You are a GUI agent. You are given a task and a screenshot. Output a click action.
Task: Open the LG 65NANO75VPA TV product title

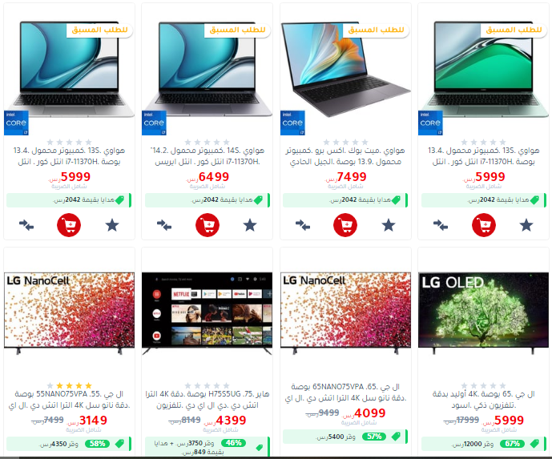click(x=345, y=393)
